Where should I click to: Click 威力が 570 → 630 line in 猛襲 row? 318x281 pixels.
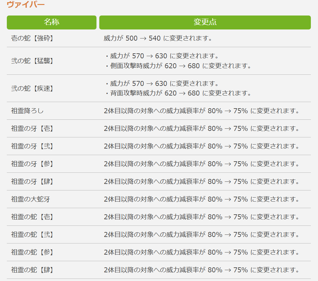click(x=162, y=56)
